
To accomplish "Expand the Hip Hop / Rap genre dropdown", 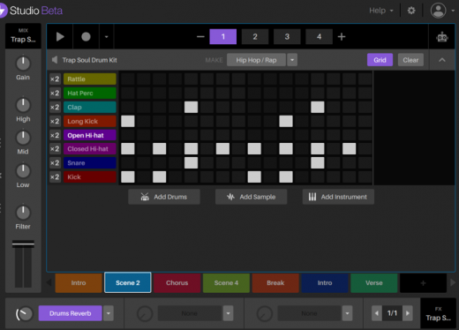I will tap(292, 60).
